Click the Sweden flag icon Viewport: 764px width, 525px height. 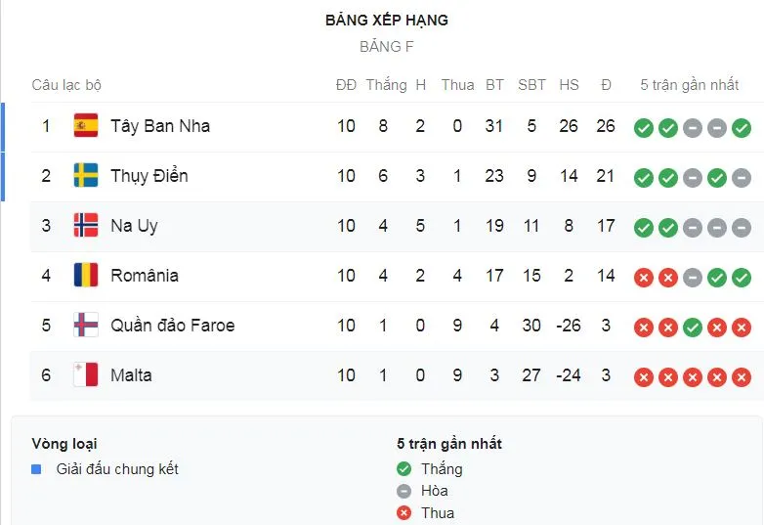click(x=86, y=175)
